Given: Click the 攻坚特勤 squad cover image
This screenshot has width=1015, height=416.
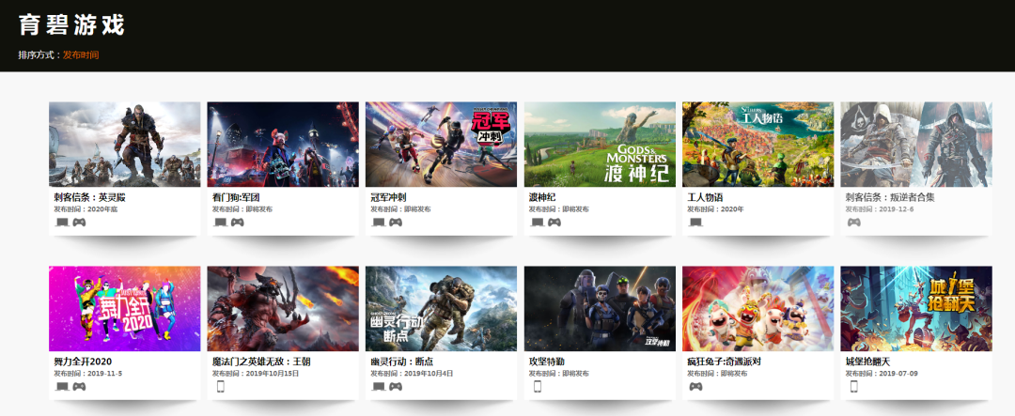Looking at the screenshot, I should pyautogui.click(x=600, y=309).
